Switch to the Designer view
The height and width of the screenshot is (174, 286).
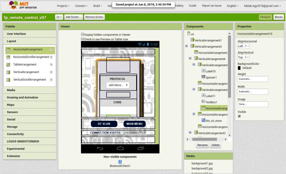[265, 17]
